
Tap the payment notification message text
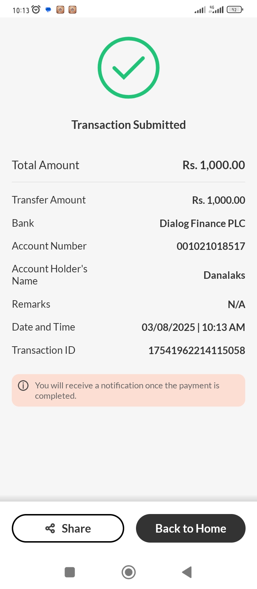127,391
